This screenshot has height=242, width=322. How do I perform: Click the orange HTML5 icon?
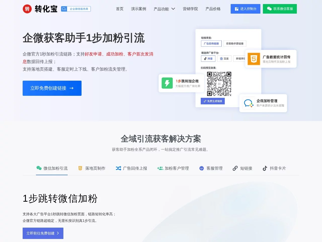coord(254,59)
